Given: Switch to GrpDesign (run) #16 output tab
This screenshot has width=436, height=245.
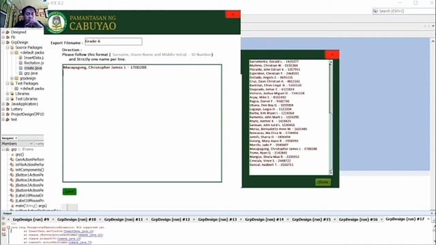Looking at the screenshot, I should [358, 219].
